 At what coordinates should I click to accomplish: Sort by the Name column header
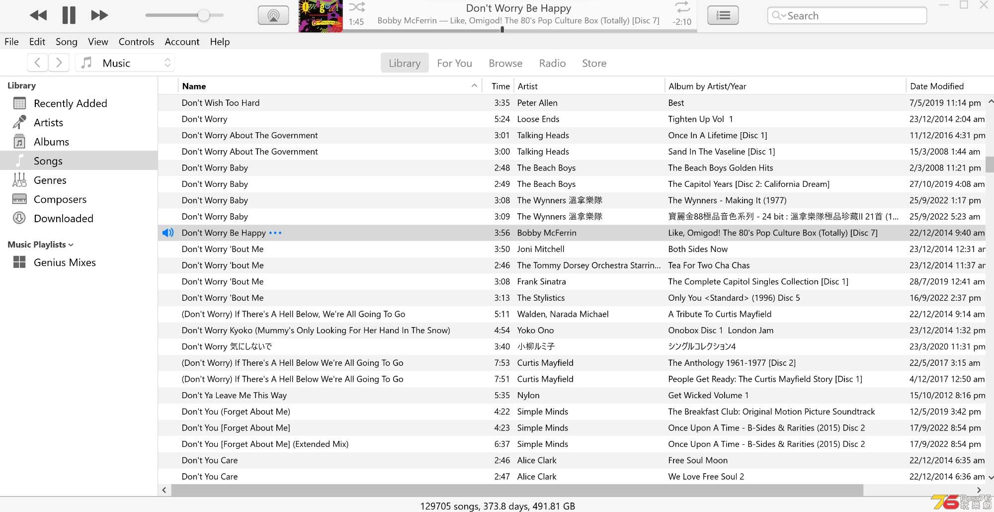pyautogui.click(x=330, y=86)
